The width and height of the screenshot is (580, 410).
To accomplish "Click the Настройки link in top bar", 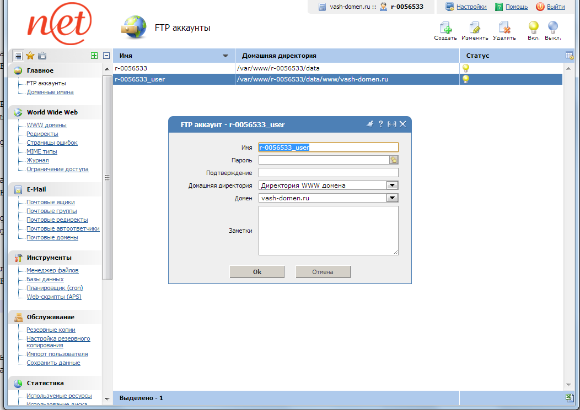I will (x=471, y=7).
